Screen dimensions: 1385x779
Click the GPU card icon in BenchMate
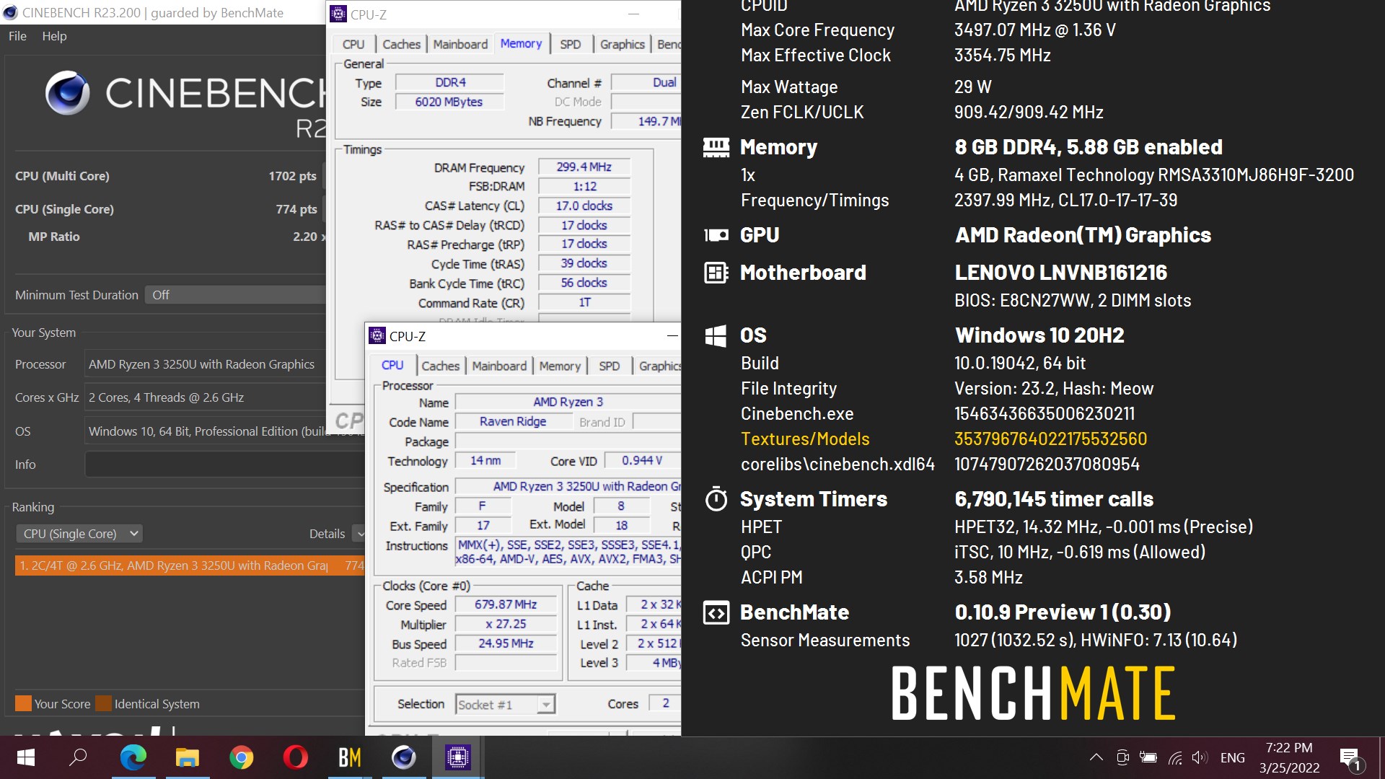tap(716, 235)
